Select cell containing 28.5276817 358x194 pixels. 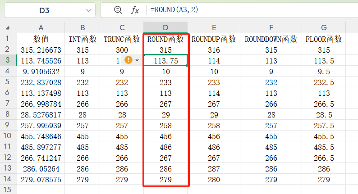coord(41,115)
